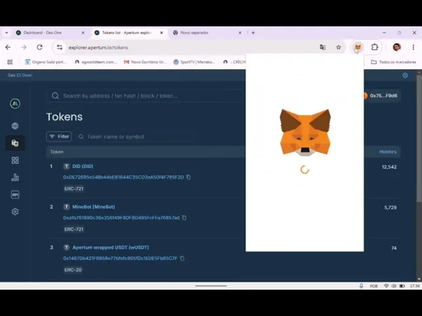Screen dimensions: 422x316
Task: Open the Novo Escritório Vir... bookmark
Action: pos(145,62)
